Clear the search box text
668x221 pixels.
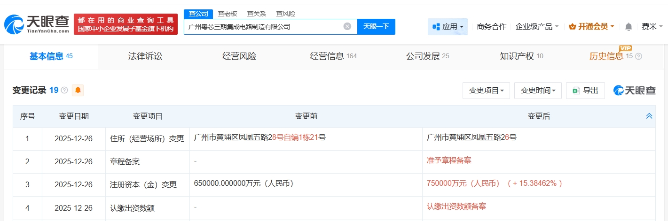pos(347,26)
